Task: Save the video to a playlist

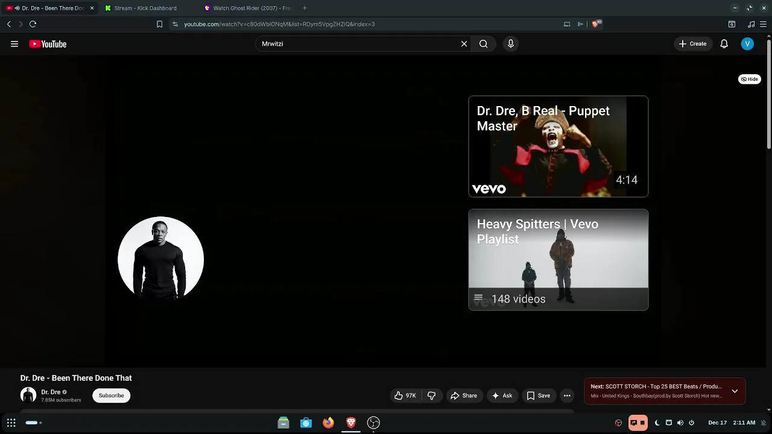Action: 538,395
